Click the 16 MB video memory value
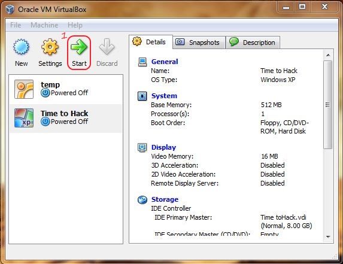This screenshot has width=343, height=264. [269, 156]
